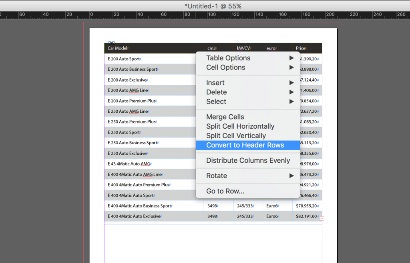Click Convert to Header Rows
This screenshot has width=410, height=263.
coord(247,145)
